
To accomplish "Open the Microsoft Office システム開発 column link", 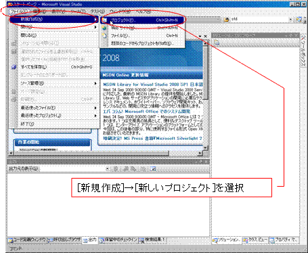I will click(147, 112).
